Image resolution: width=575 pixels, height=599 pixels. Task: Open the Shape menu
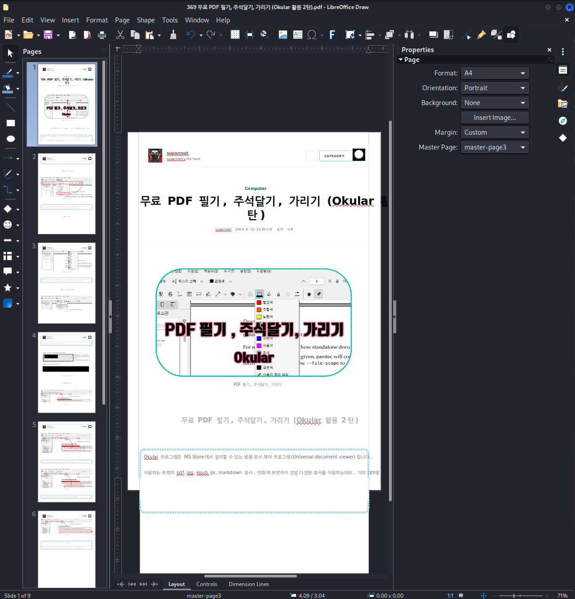pyautogui.click(x=146, y=20)
